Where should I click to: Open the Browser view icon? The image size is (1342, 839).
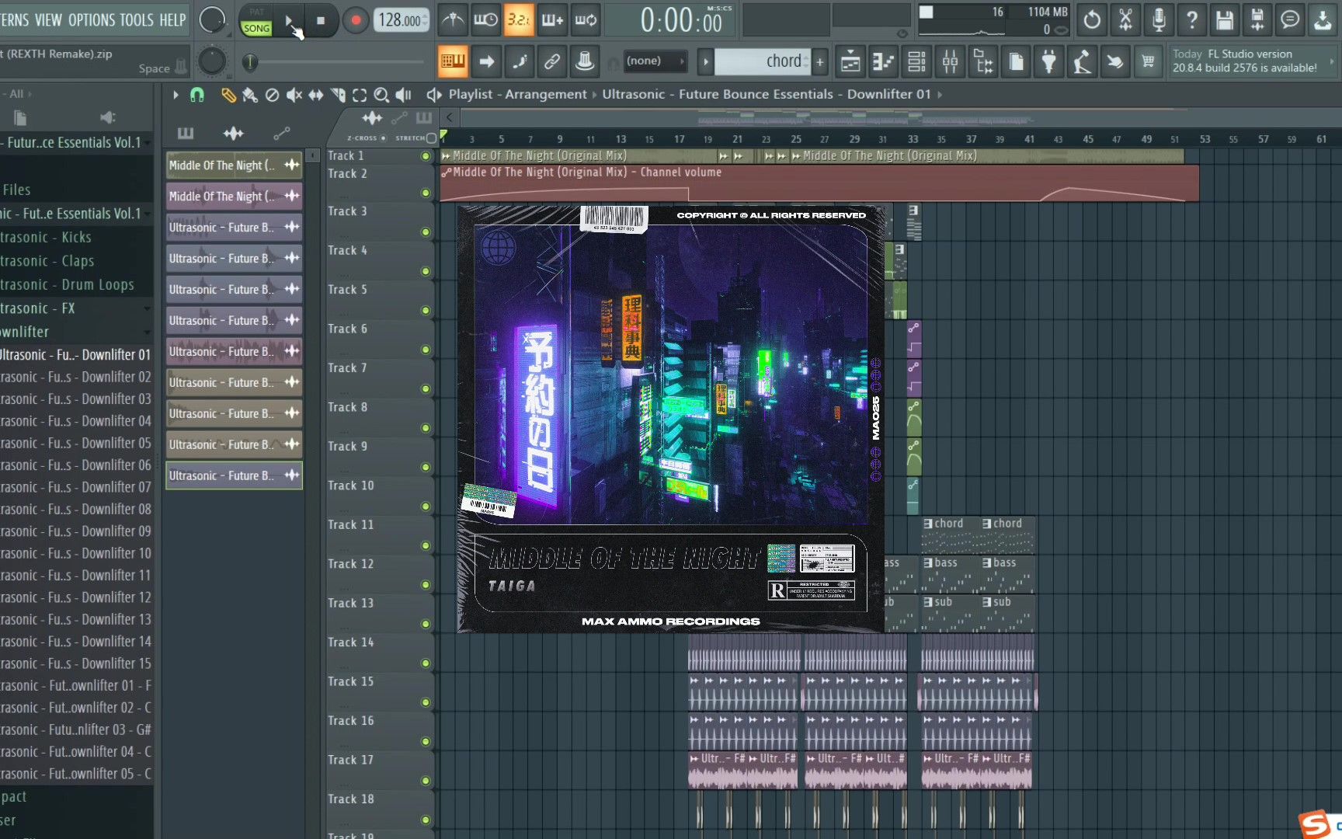983,61
